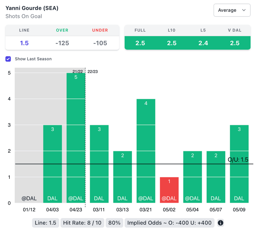Click the Shots On Goal subtitle
Viewport: 256px width, 233px height.
pos(24,16)
